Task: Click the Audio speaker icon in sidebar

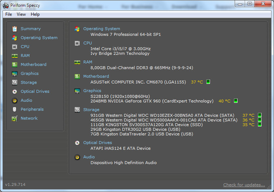Action: coord(15,100)
